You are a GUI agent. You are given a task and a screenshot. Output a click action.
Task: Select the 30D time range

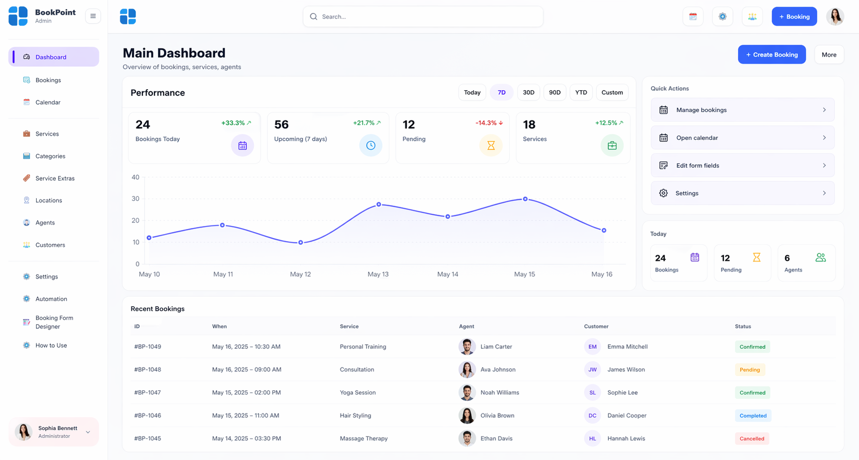tap(529, 92)
